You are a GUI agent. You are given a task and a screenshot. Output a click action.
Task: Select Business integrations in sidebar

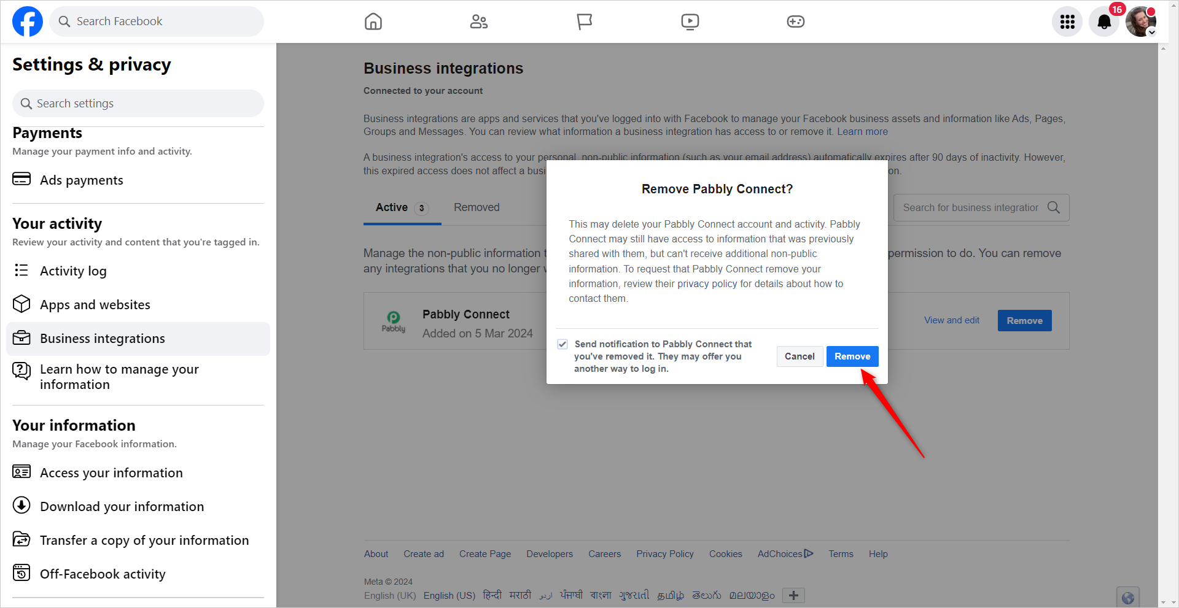click(138, 339)
